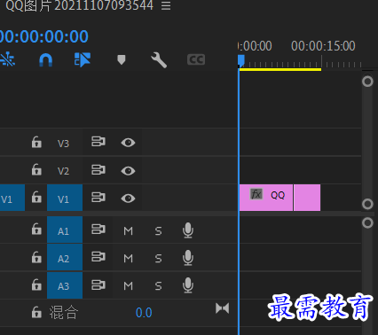378x335 pixels.
Task: Click the ruler at 00:00:15:00
Action: point(323,46)
